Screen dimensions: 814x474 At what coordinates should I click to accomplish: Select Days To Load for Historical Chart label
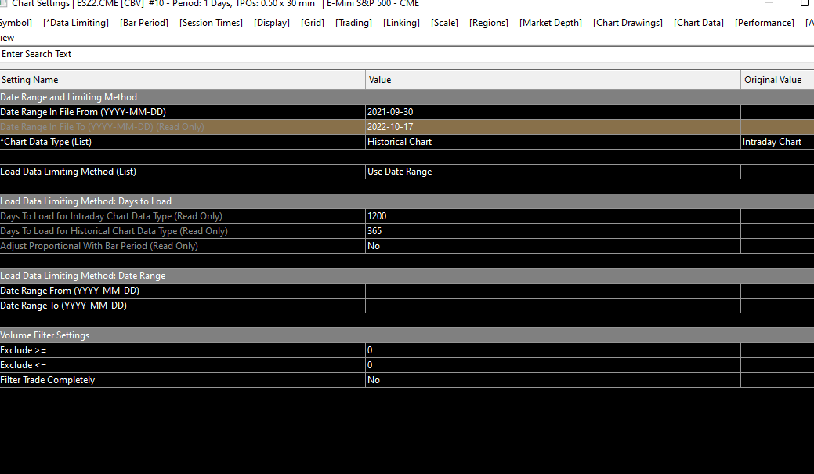coord(114,231)
